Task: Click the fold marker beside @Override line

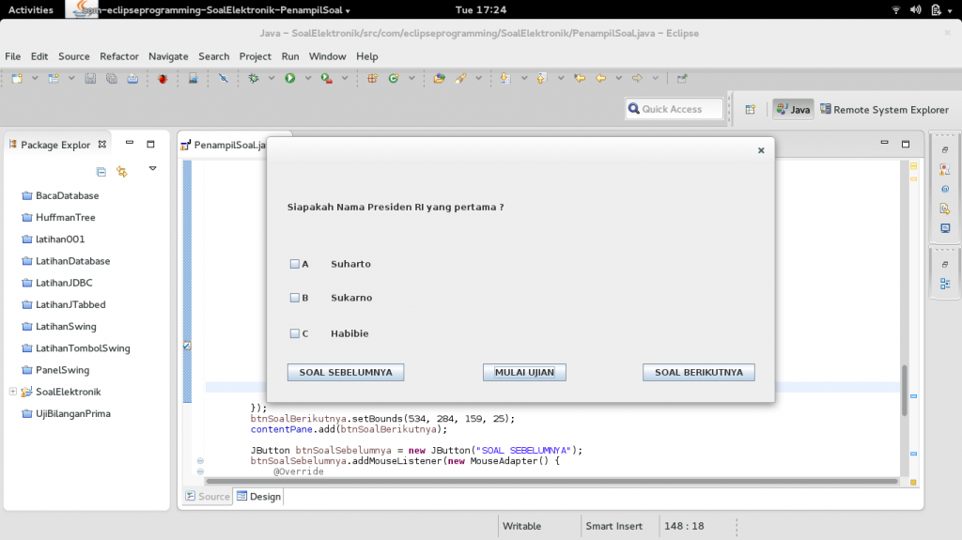Action: click(x=200, y=471)
